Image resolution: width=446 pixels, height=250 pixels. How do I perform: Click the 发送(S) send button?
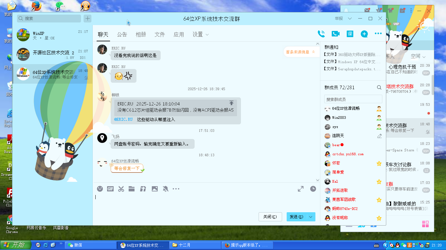coord(296,217)
